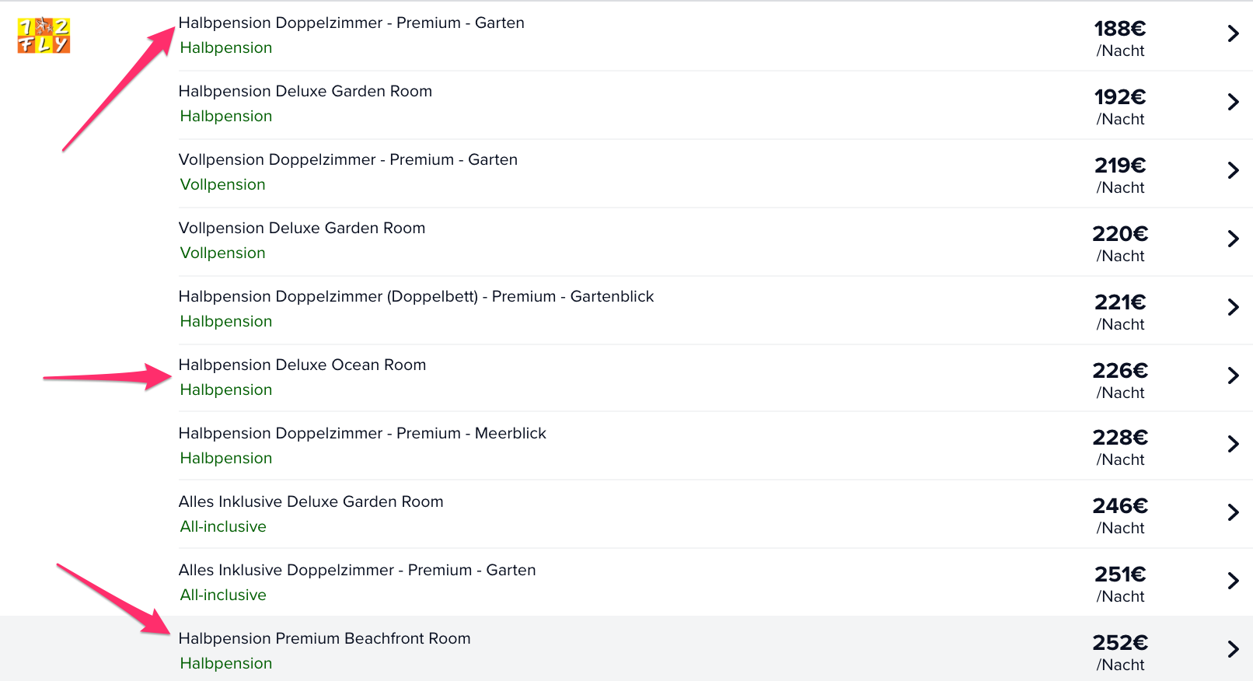Image resolution: width=1253 pixels, height=681 pixels.
Task: Expand the 252€ Beachfront offer arrow
Action: point(1233,649)
